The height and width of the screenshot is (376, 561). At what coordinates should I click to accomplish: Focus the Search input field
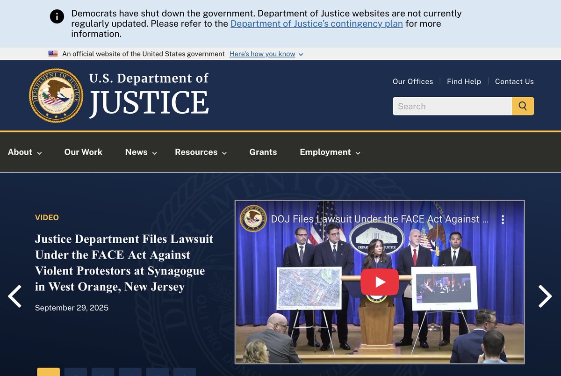click(452, 106)
